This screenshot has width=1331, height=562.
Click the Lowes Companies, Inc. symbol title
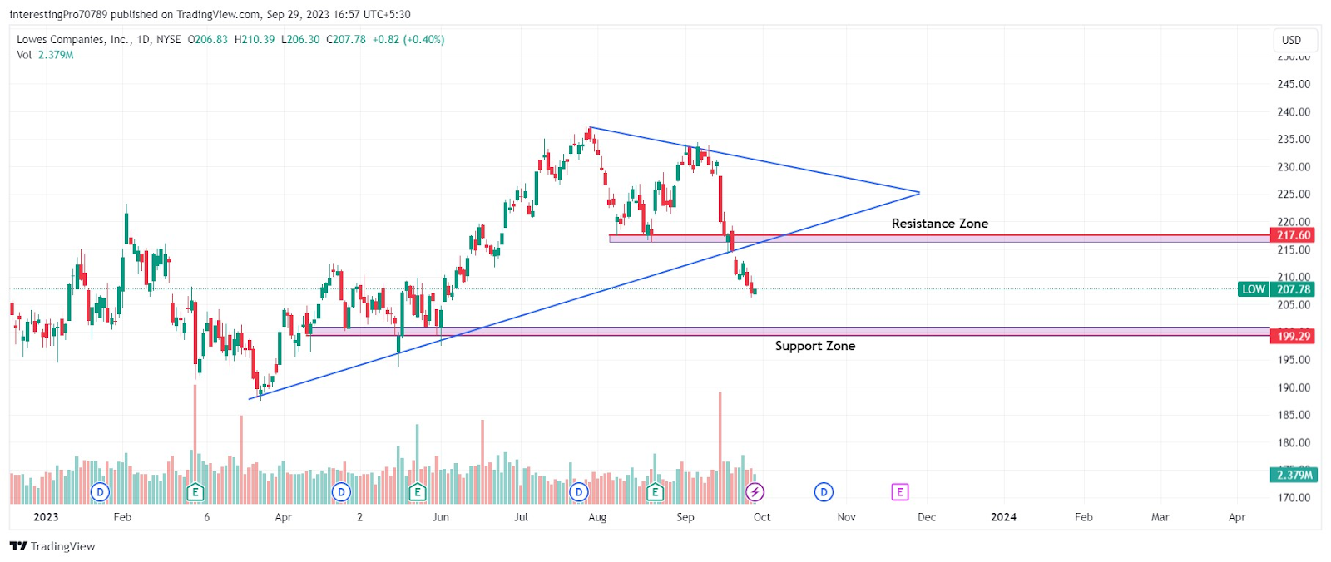point(74,39)
